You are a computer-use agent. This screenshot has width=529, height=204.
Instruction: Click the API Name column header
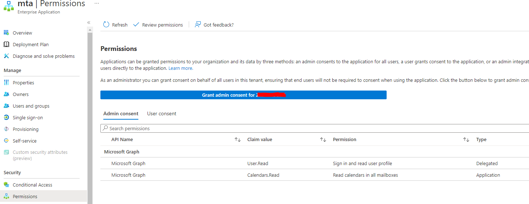(x=122, y=140)
